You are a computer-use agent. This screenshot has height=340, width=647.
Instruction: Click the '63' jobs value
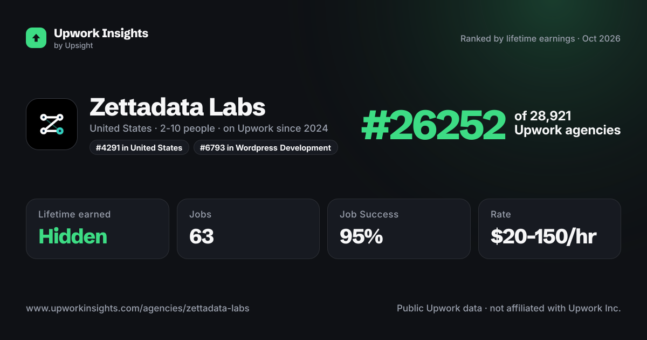[202, 236]
